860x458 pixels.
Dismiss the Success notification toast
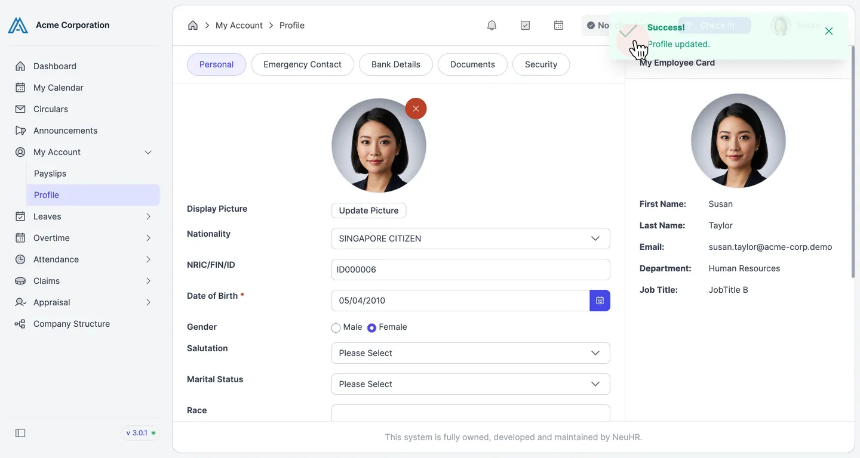click(828, 31)
